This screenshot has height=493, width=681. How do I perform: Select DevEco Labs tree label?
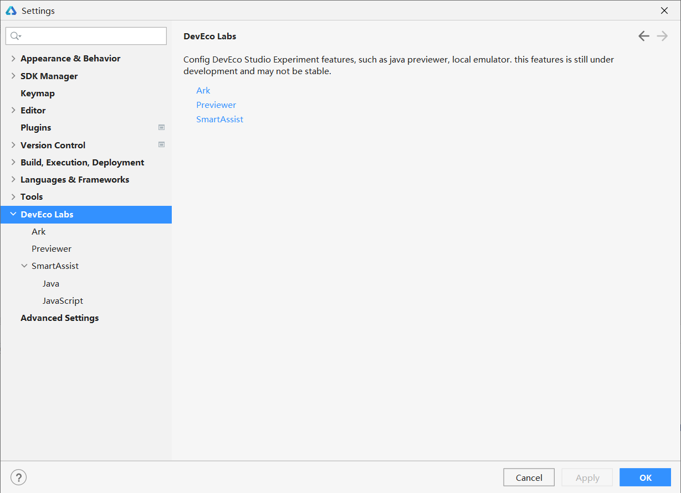(x=47, y=215)
